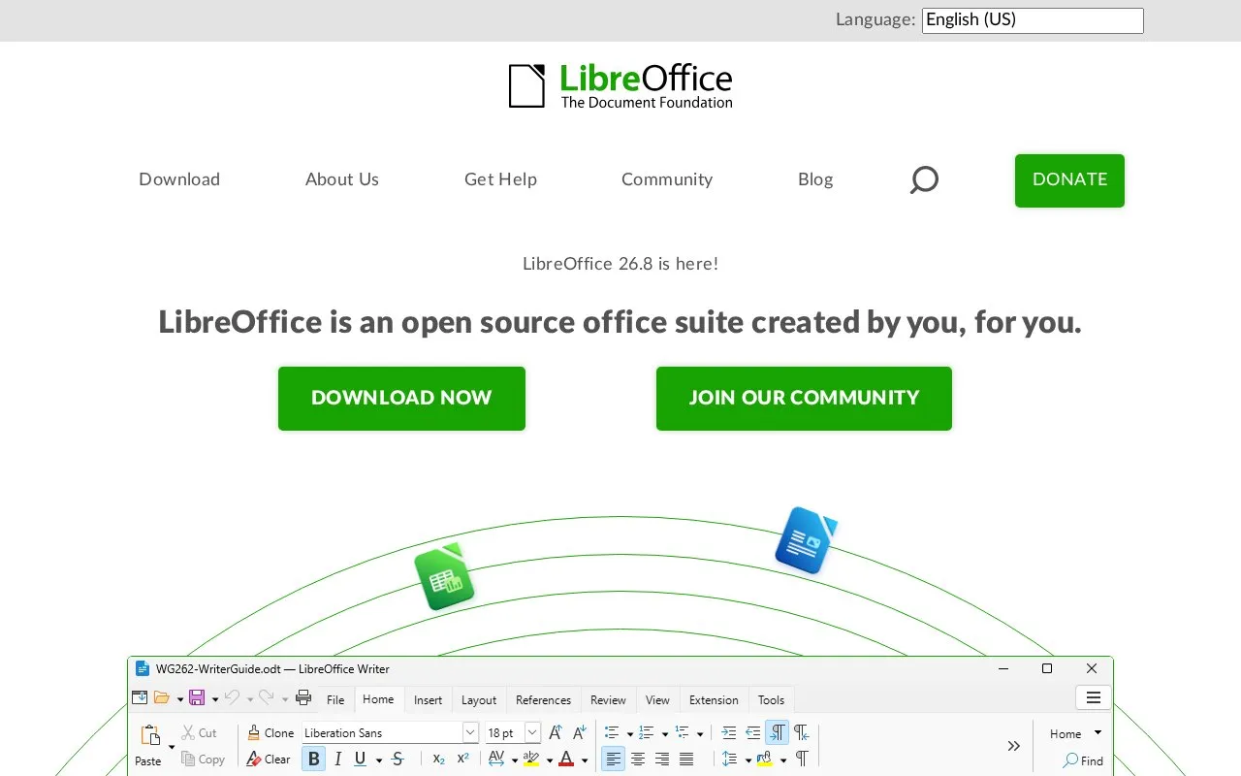Open the Save button dropdown arrow
Image resolution: width=1241 pixels, height=776 pixels.
(x=214, y=698)
